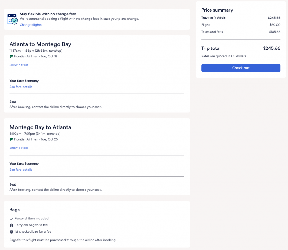This screenshot has width=288, height=250.
Task: Click the calendar shield icon in the no-change-fees banner
Action: pos(12,19)
